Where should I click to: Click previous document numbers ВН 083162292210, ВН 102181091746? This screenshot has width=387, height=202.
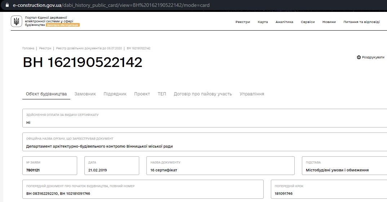click(58, 193)
